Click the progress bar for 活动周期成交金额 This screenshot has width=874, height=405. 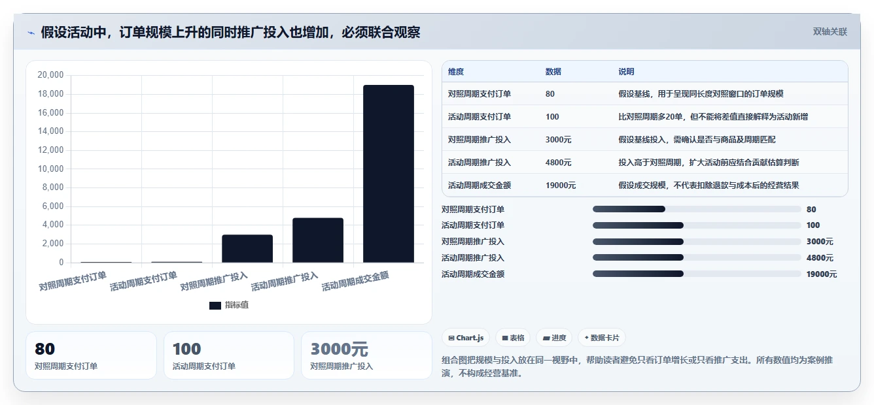[697, 274]
